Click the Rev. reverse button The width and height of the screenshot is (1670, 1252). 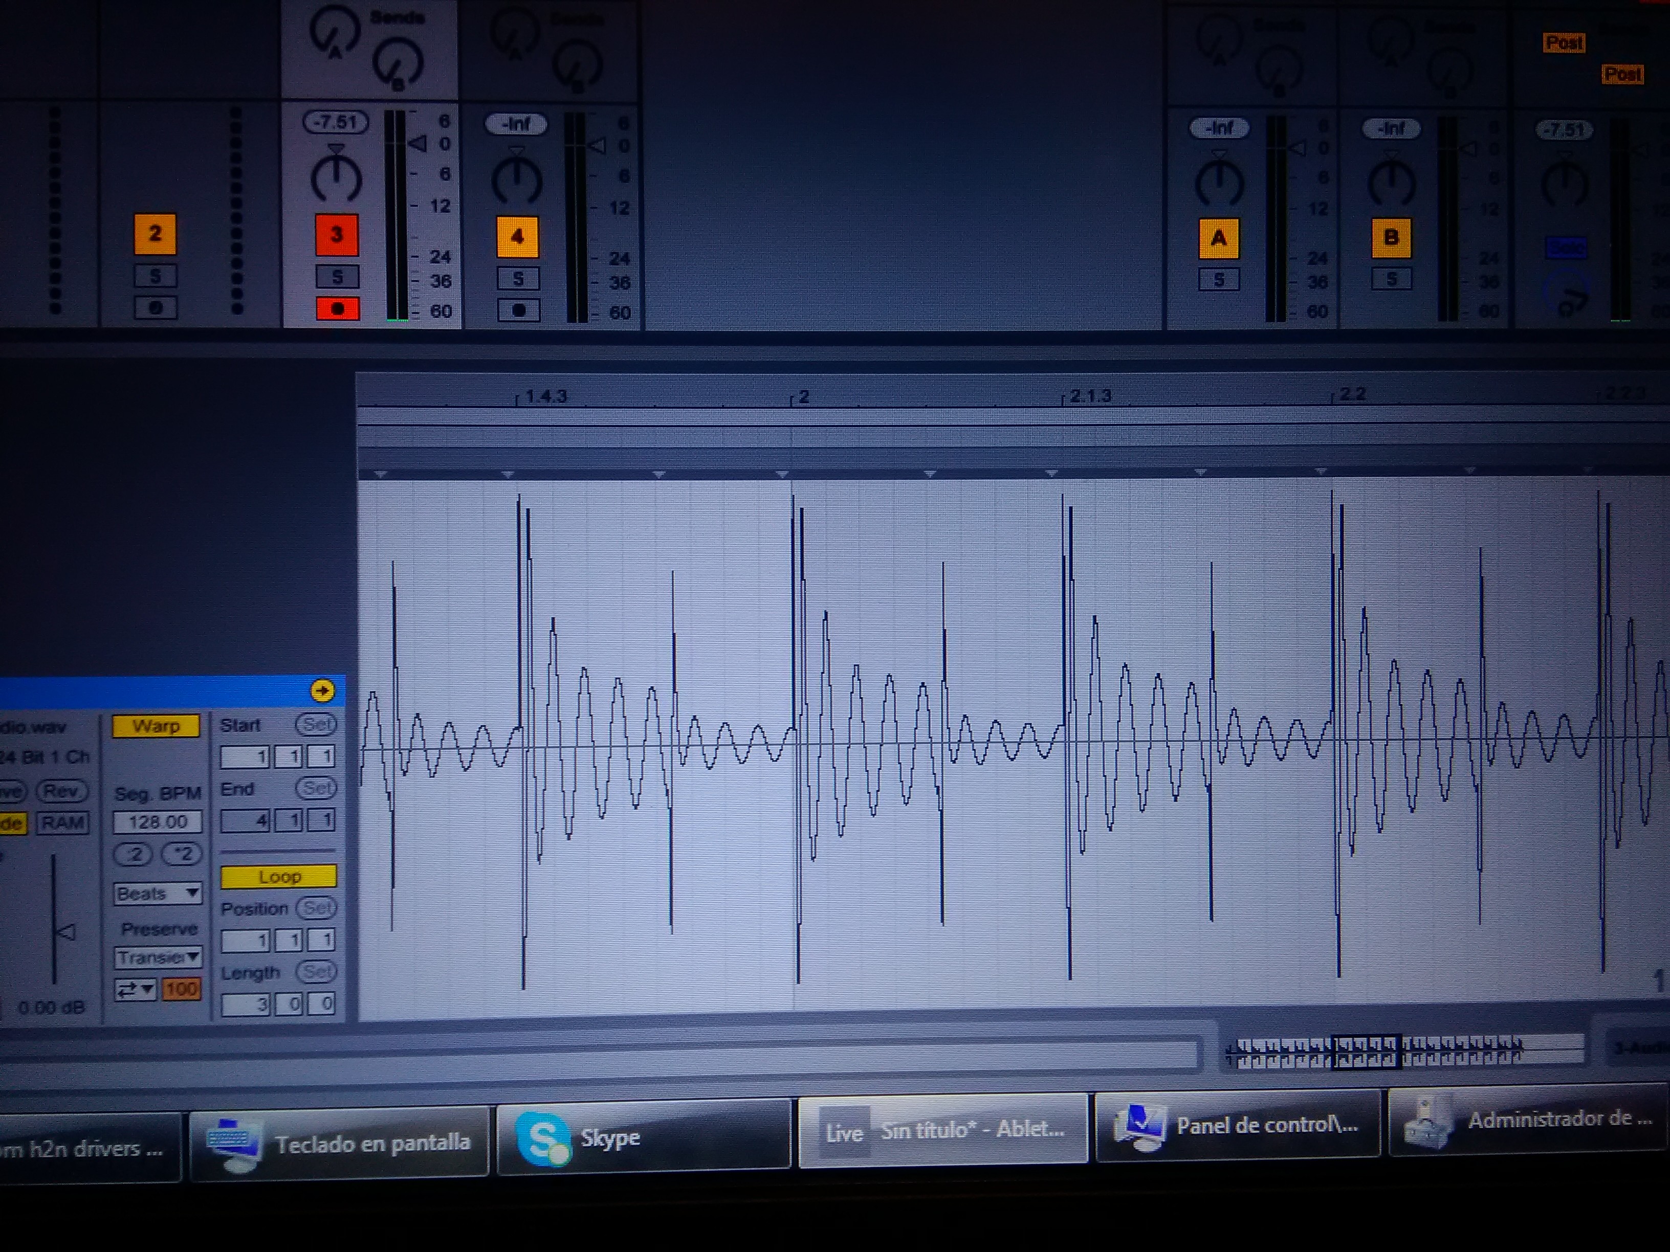pyautogui.click(x=62, y=790)
